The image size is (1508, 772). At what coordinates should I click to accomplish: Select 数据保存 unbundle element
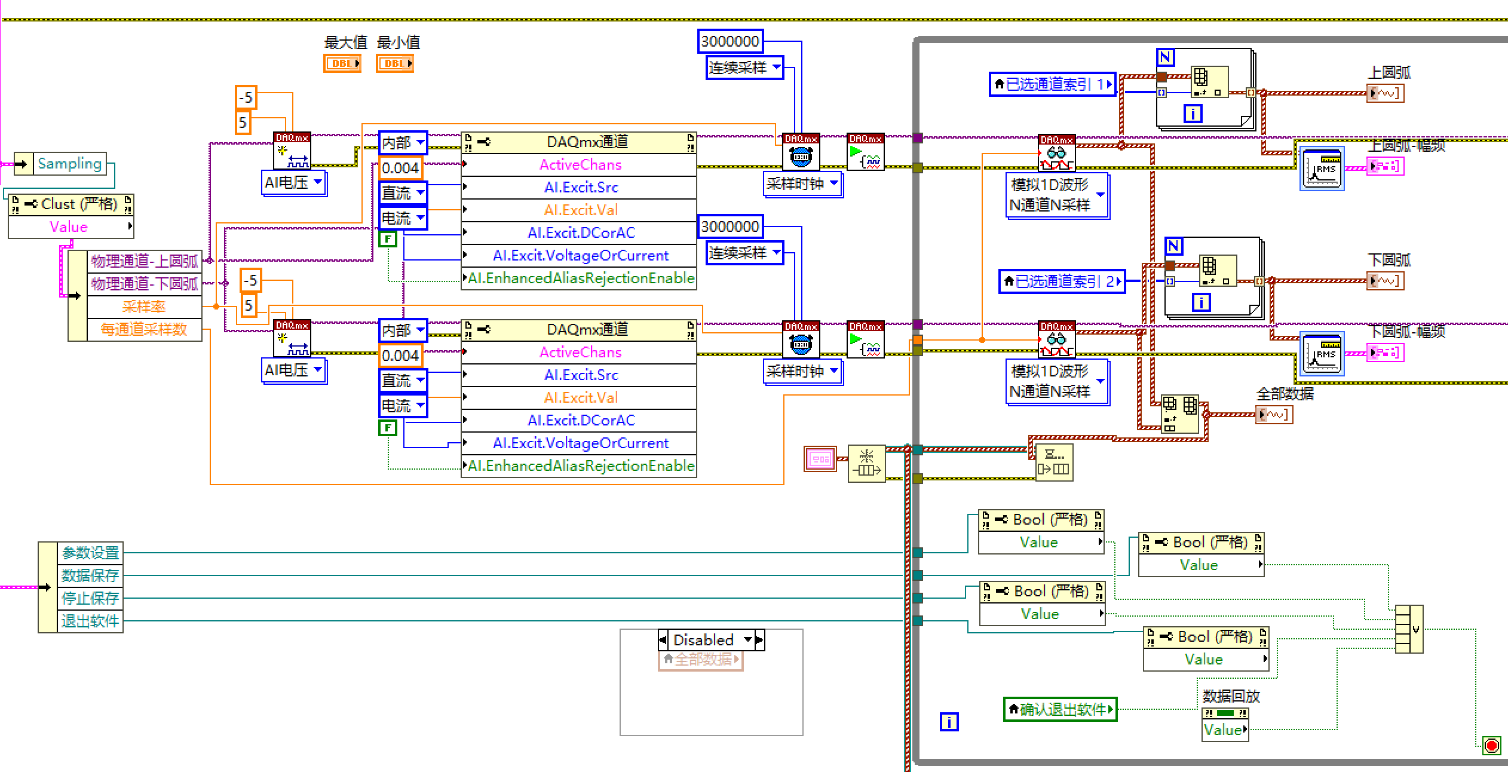pyautogui.click(x=90, y=575)
